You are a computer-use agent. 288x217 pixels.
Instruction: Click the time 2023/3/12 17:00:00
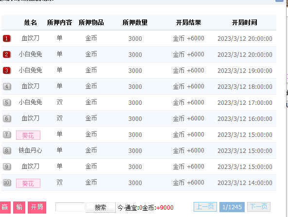(x=245, y=102)
